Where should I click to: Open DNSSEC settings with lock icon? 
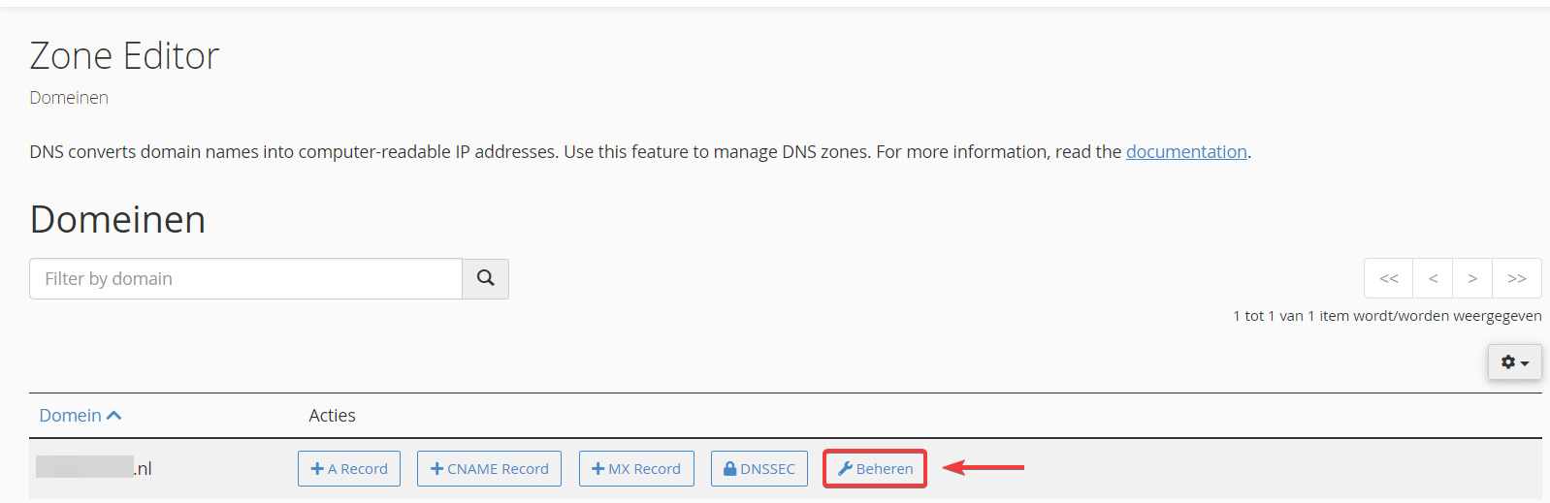759,469
